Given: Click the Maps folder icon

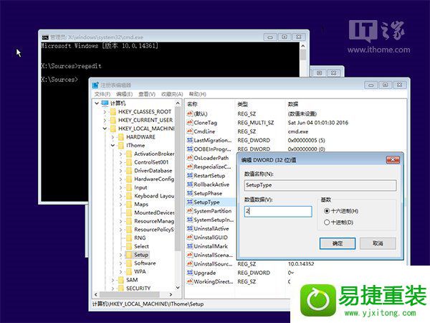Looking at the screenshot, I should (x=128, y=205).
